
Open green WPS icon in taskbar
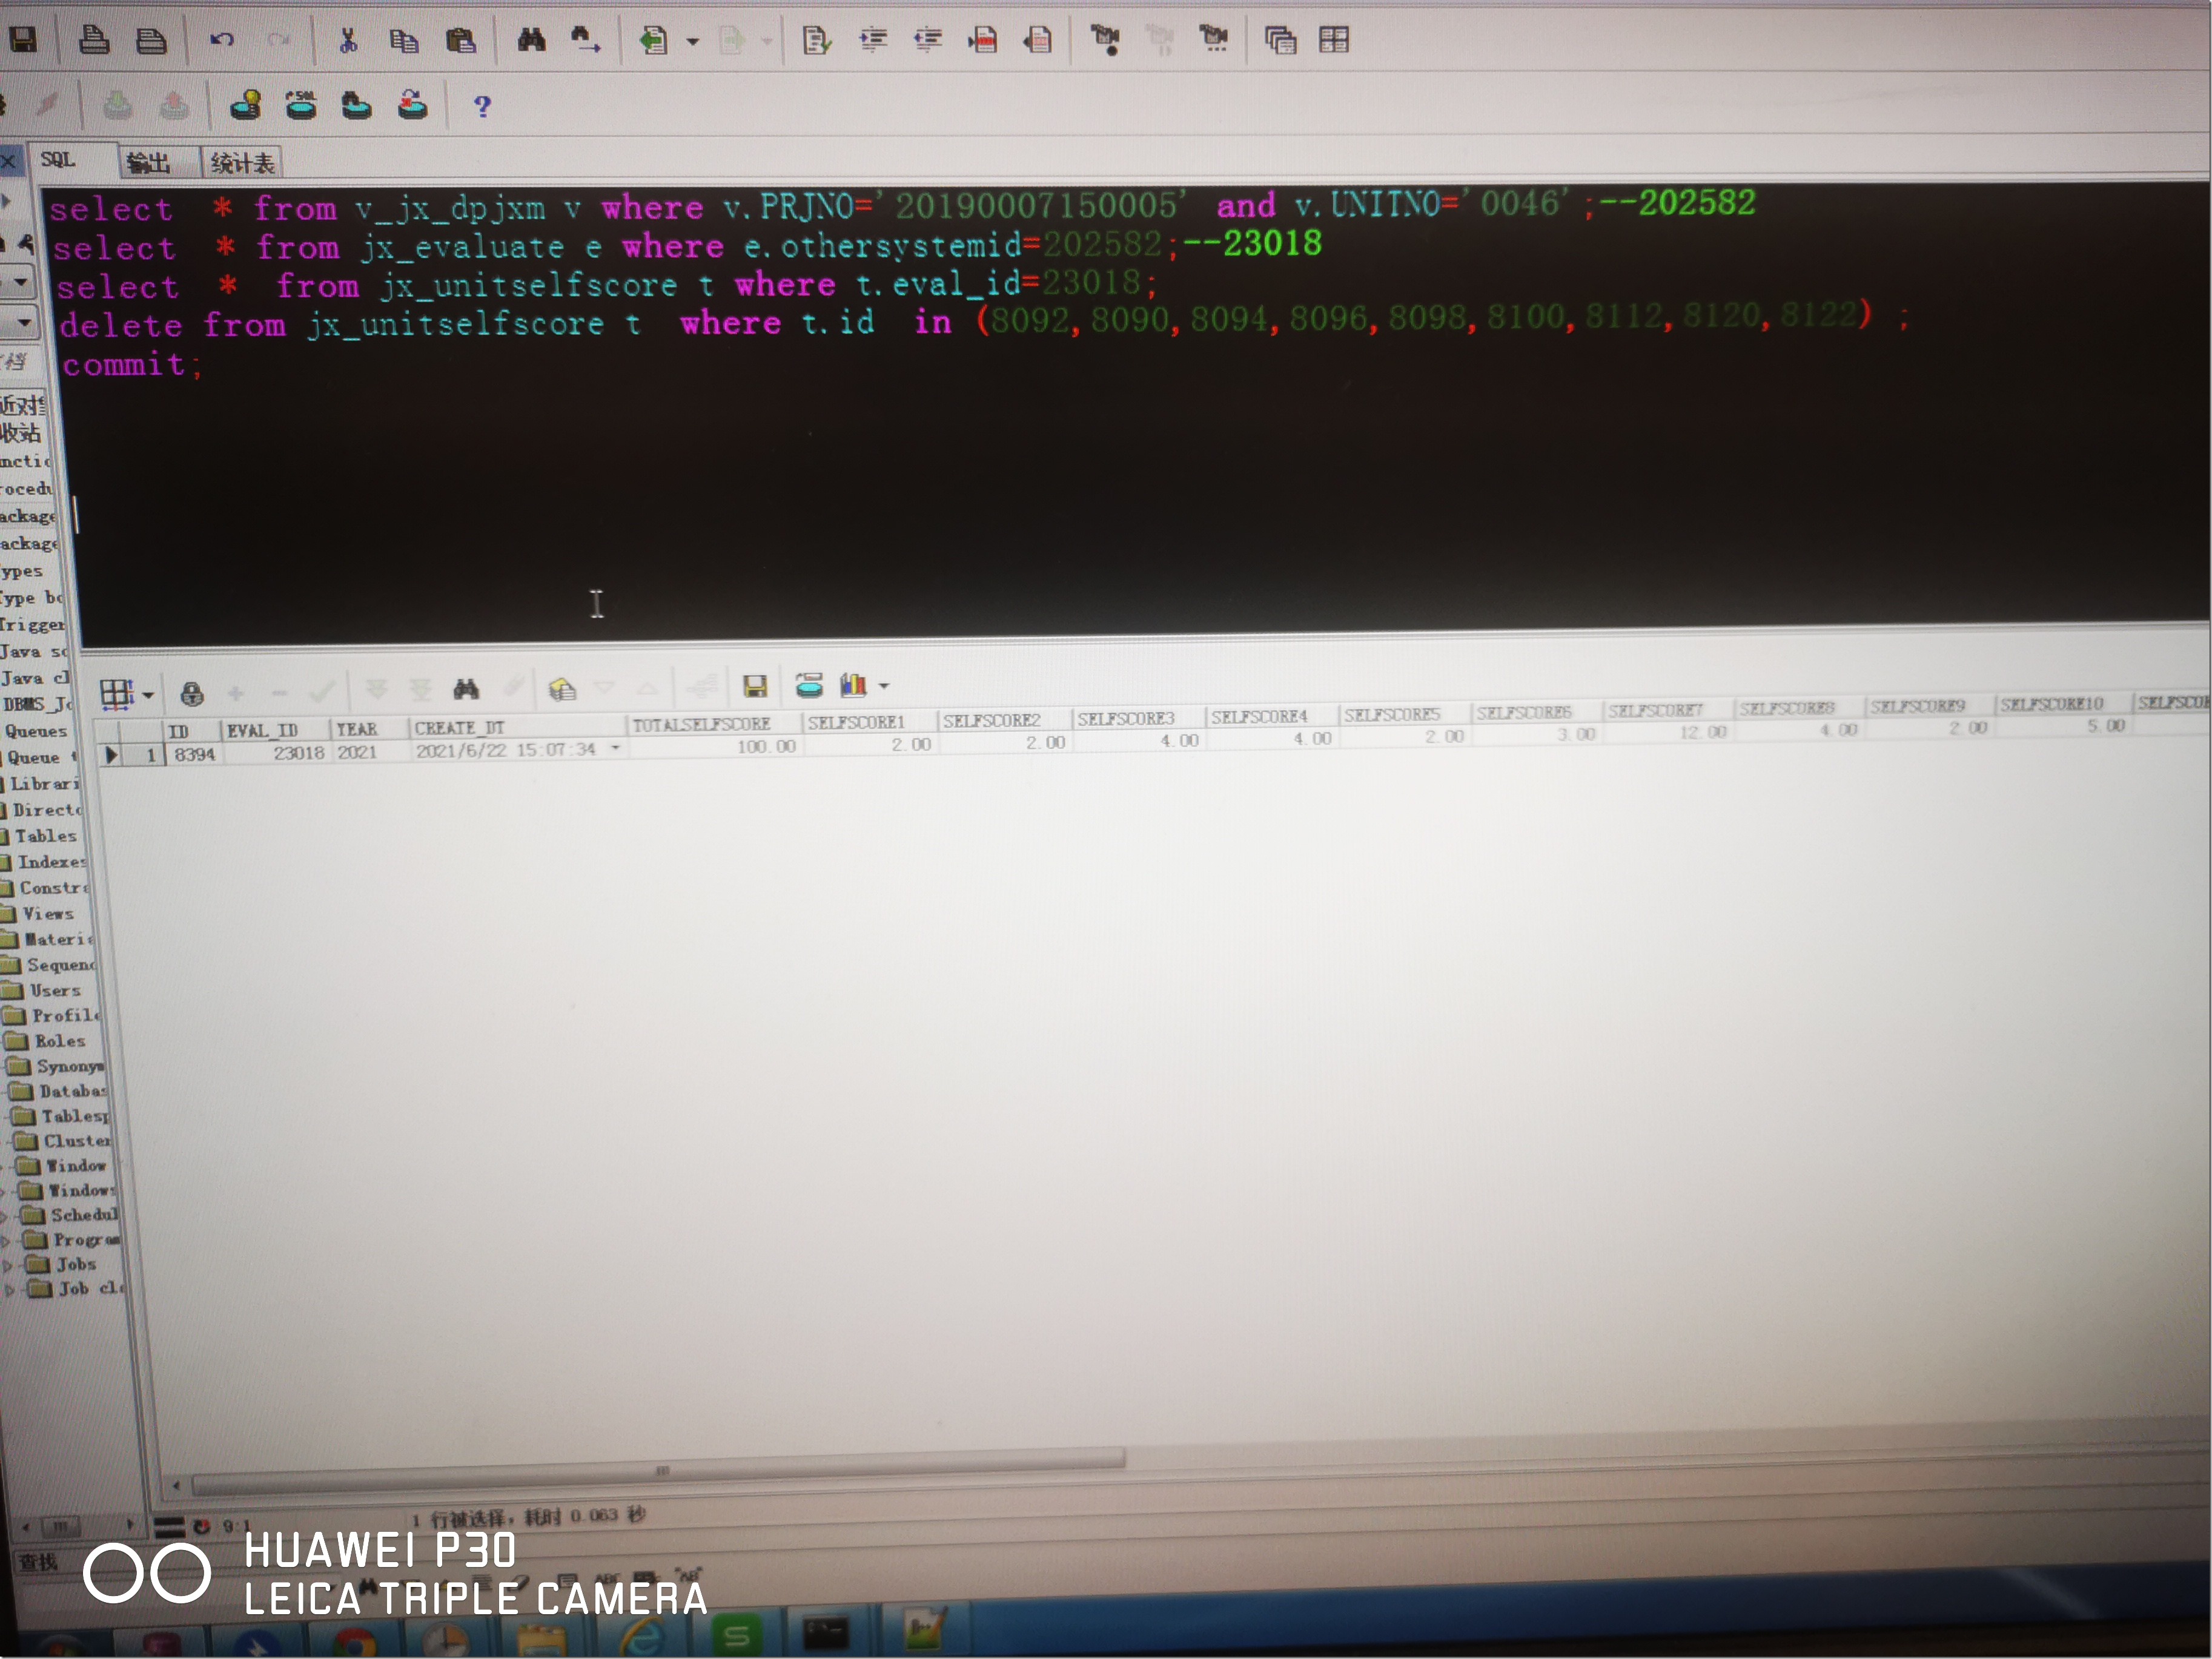(737, 1636)
